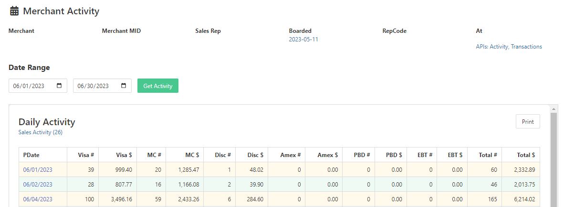Click the Total $ column header
This screenshot has width=564, height=207.
pyautogui.click(x=521, y=155)
